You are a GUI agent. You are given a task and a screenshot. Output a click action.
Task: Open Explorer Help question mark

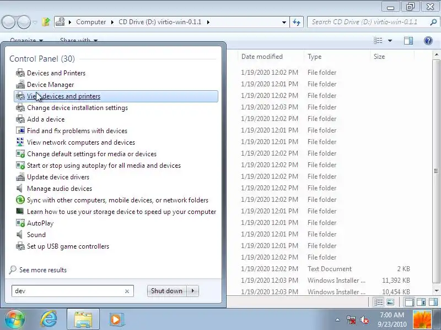tap(428, 41)
